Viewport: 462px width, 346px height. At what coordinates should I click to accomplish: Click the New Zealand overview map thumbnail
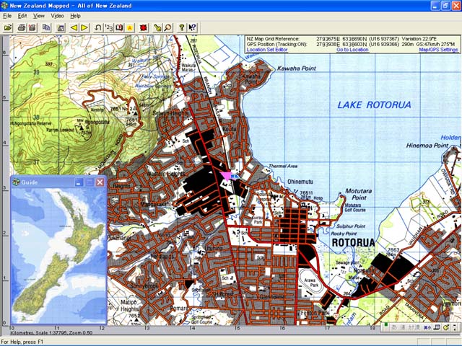click(58, 256)
